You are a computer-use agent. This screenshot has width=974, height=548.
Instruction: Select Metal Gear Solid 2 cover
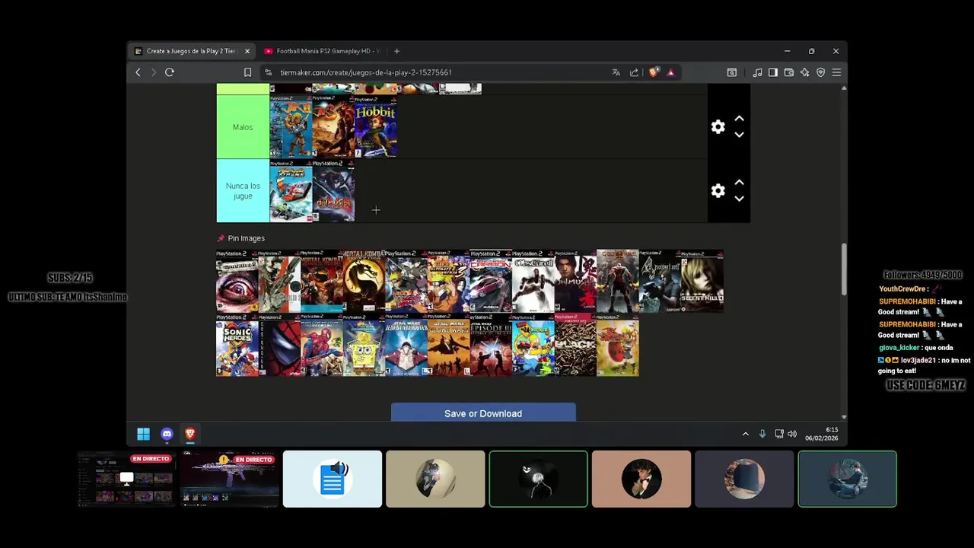coord(279,282)
